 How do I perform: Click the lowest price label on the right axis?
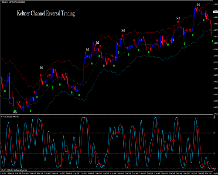point(215,113)
